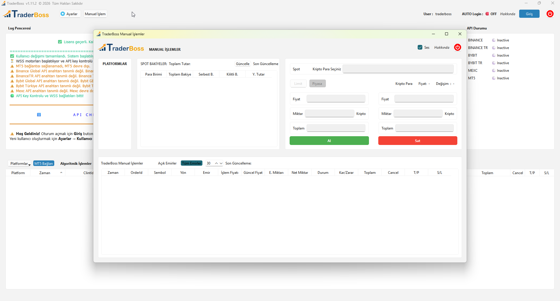
Task: Click buy-side Fiyat input field
Action: 336,99
